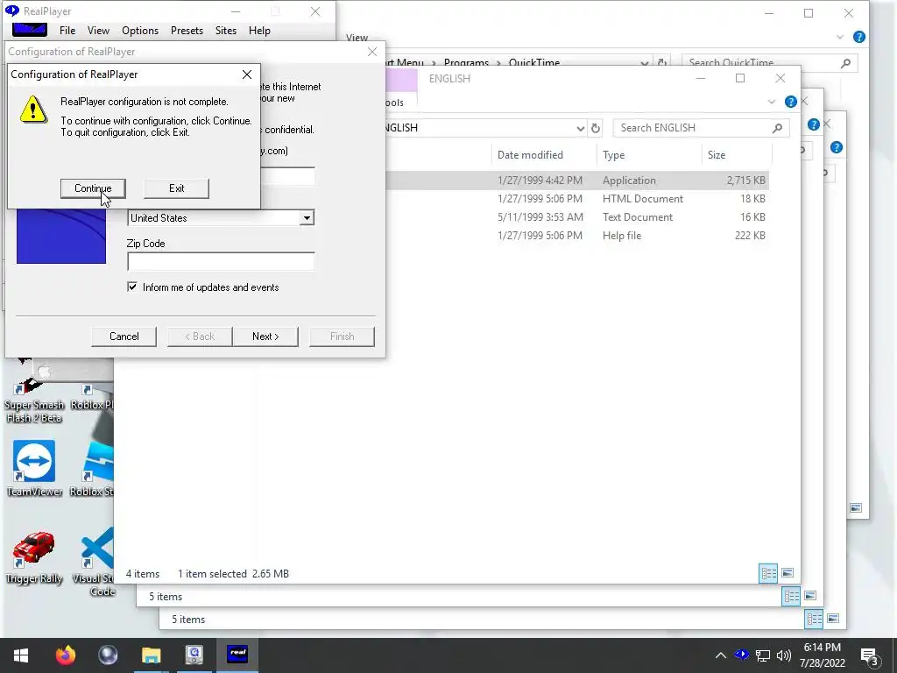
Task: Close the Configuration of RealPlayer warning dialog
Action: click(x=246, y=74)
